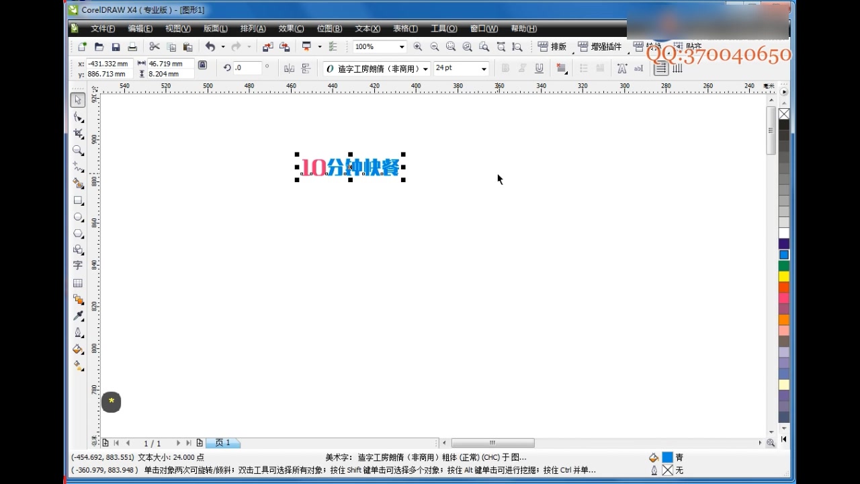Open the 文件(F) menu

(x=103, y=29)
